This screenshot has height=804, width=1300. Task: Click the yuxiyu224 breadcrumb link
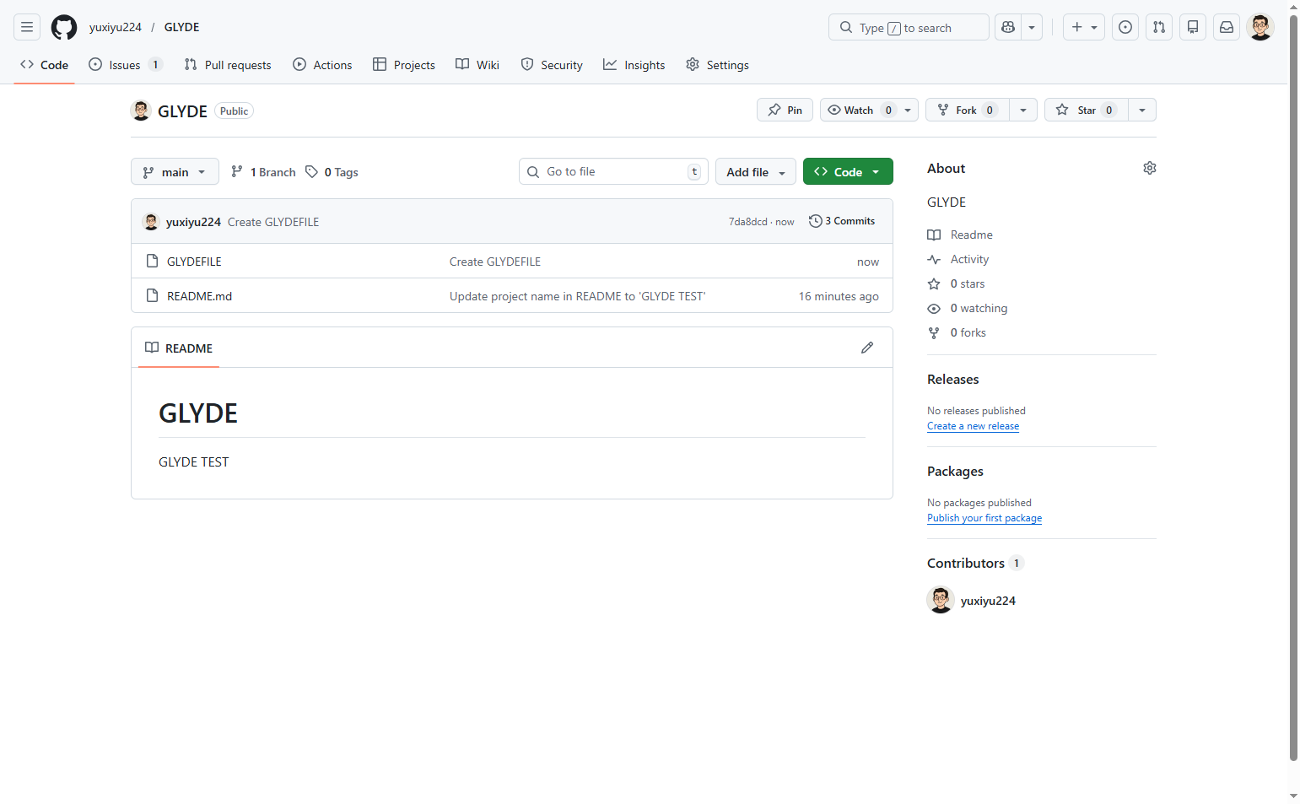pyautogui.click(x=116, y=27)
